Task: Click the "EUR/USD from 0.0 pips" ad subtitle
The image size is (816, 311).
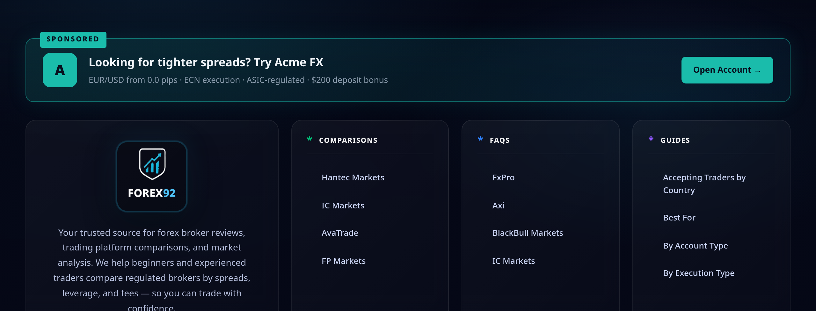Action: click(238, 80)
